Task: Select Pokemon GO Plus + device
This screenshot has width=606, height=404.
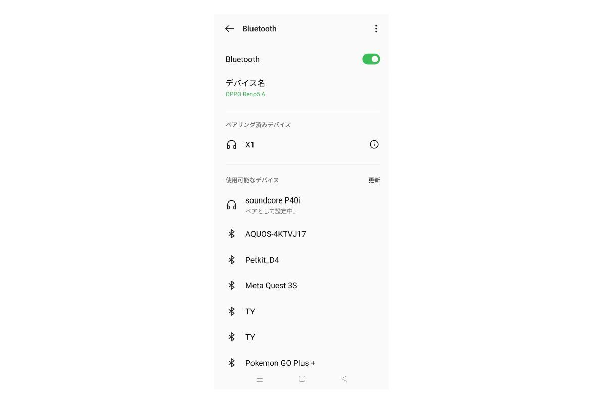Action: tap(301, 363)
